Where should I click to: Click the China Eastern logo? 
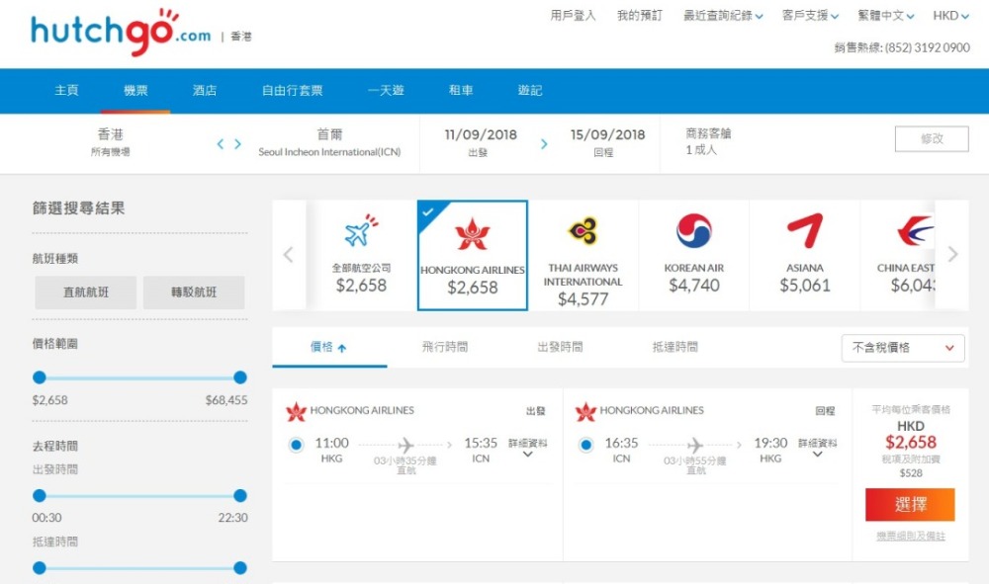click(915, 230)
